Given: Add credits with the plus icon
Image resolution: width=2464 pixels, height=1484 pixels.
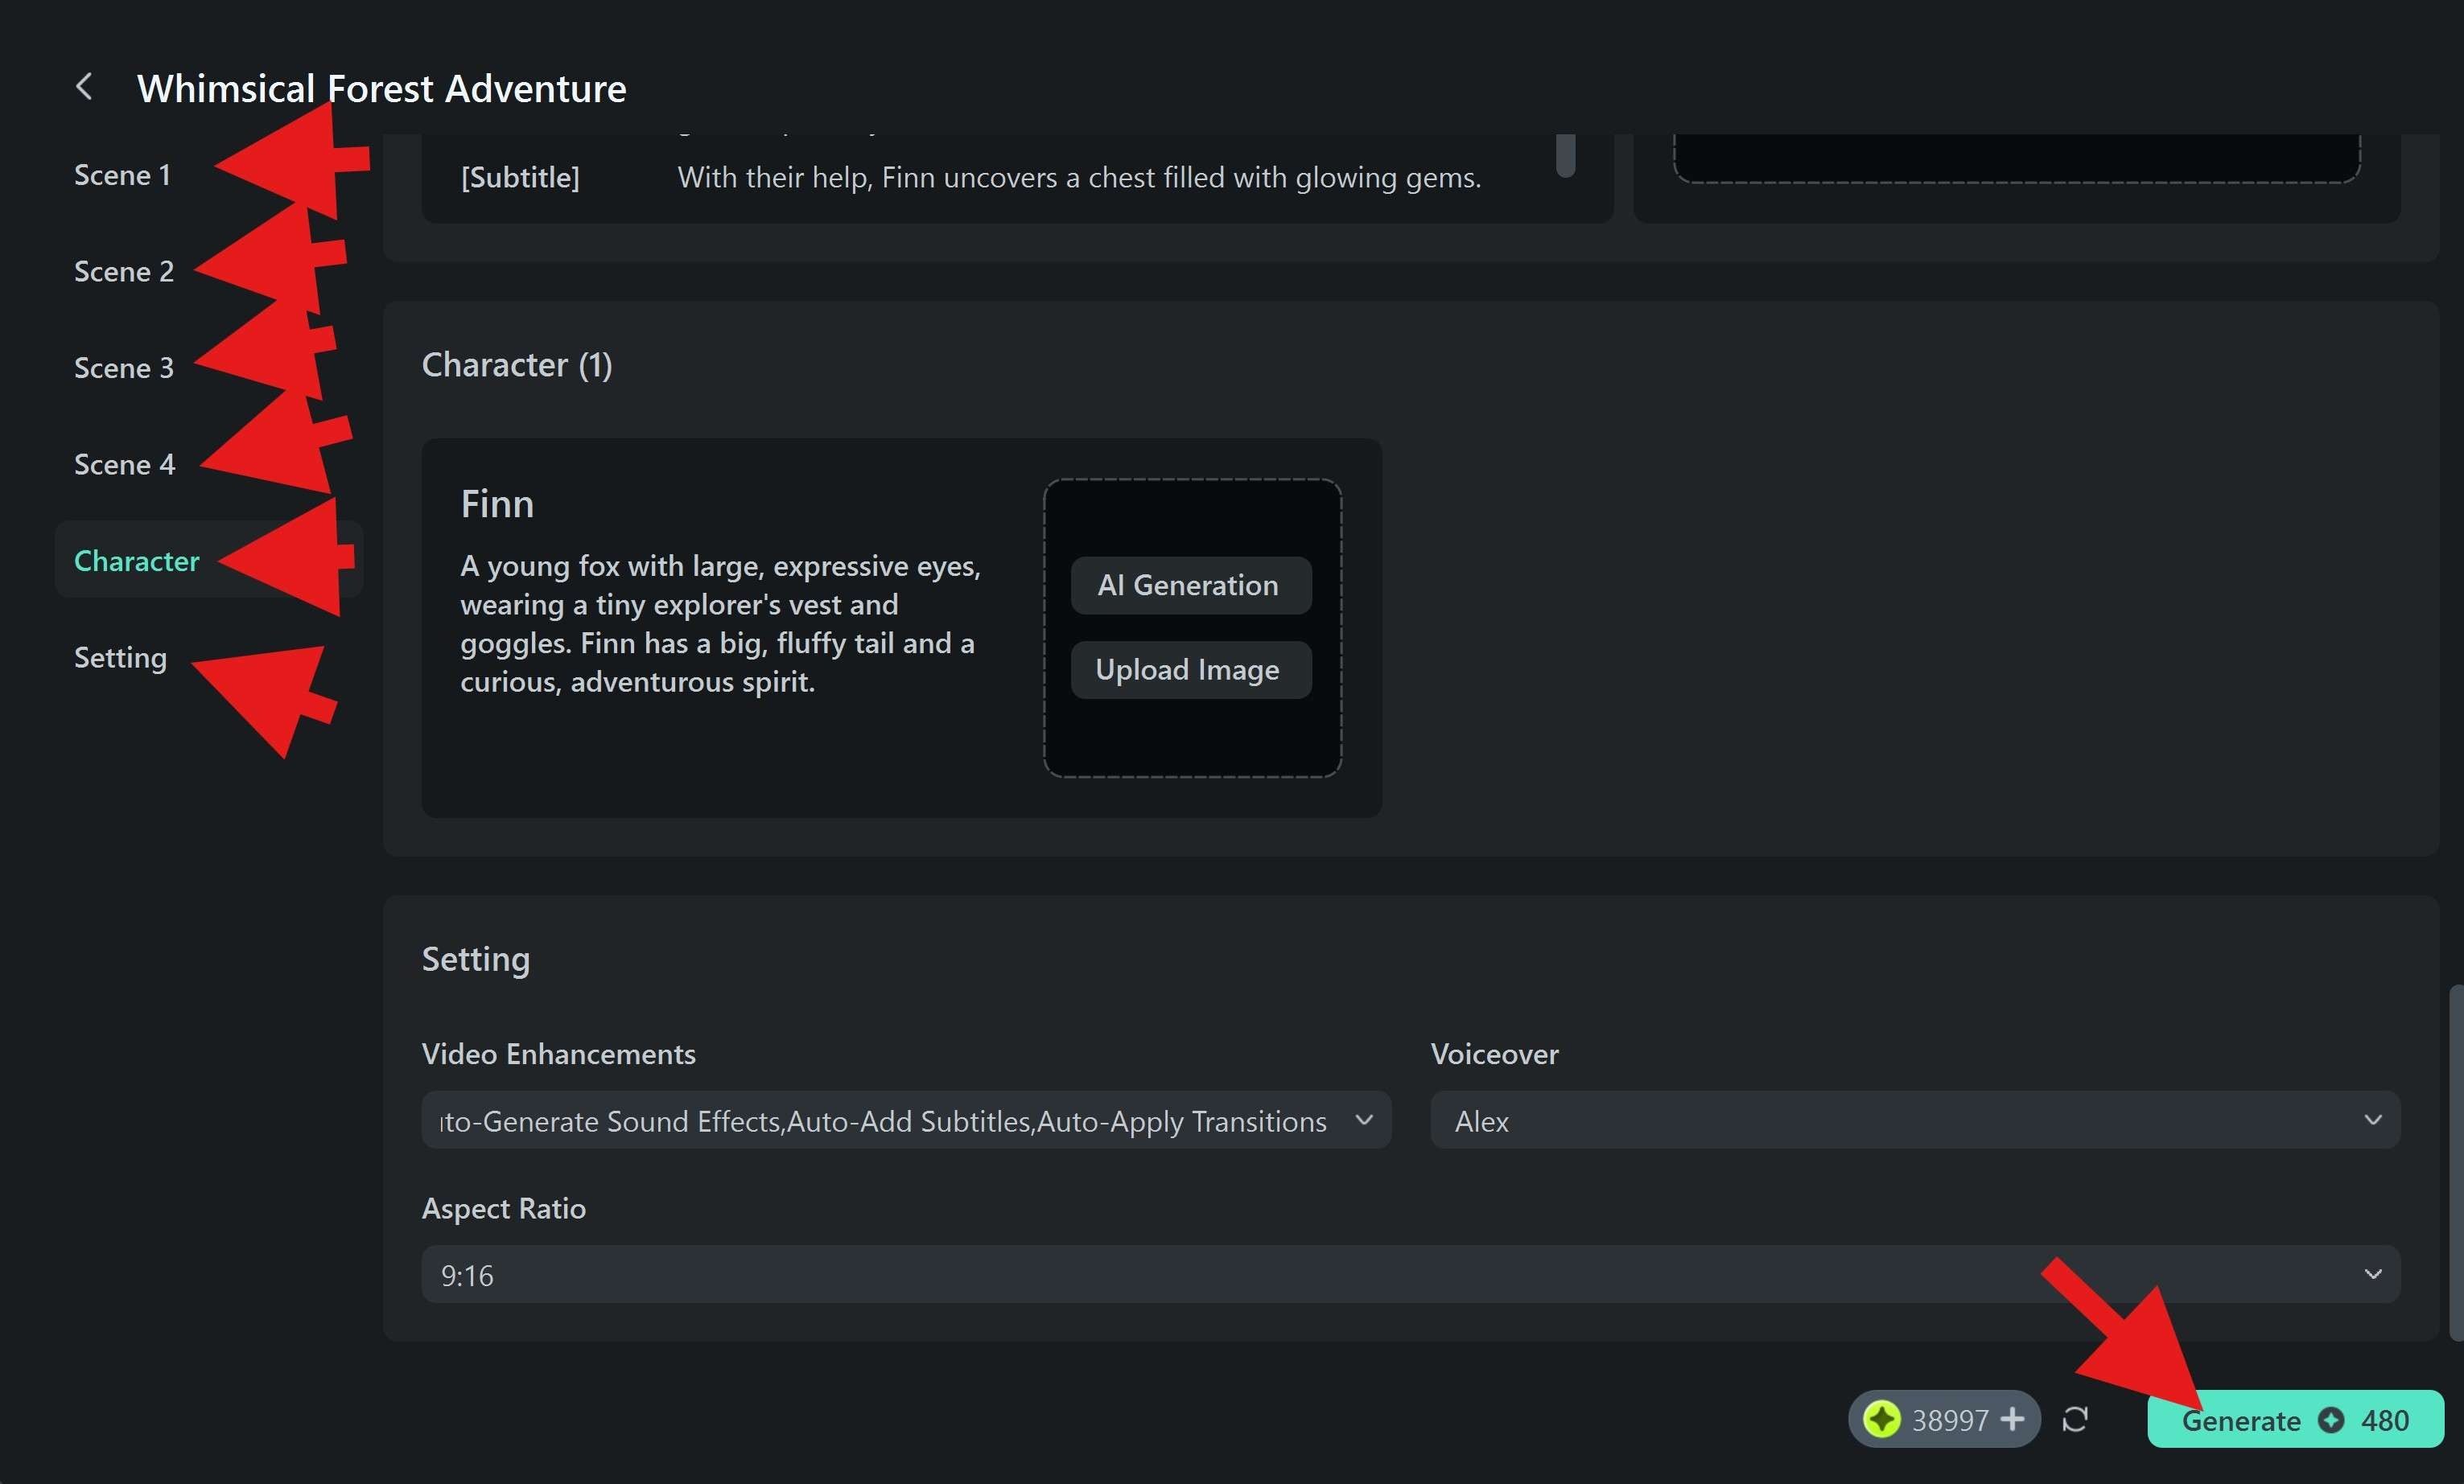Looking at the screenshot, I should (2012, 1419).
